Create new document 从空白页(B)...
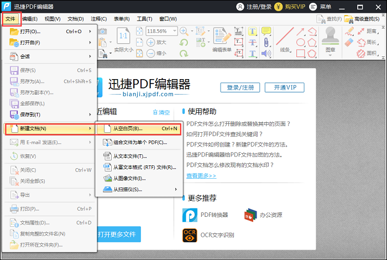387x260 pixels. tap(139, 129)
